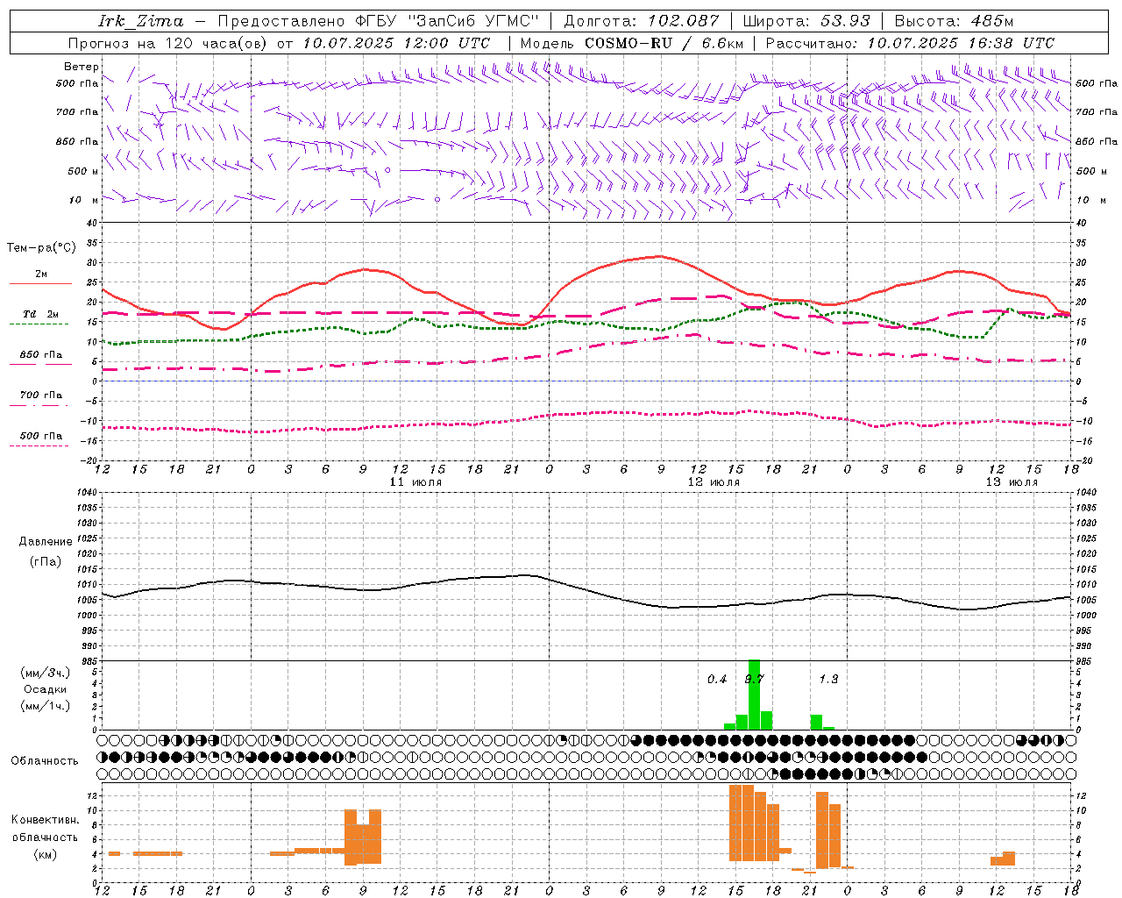Click the "Td 2м" dew point legend label
1122x898 pixels.
41,314
